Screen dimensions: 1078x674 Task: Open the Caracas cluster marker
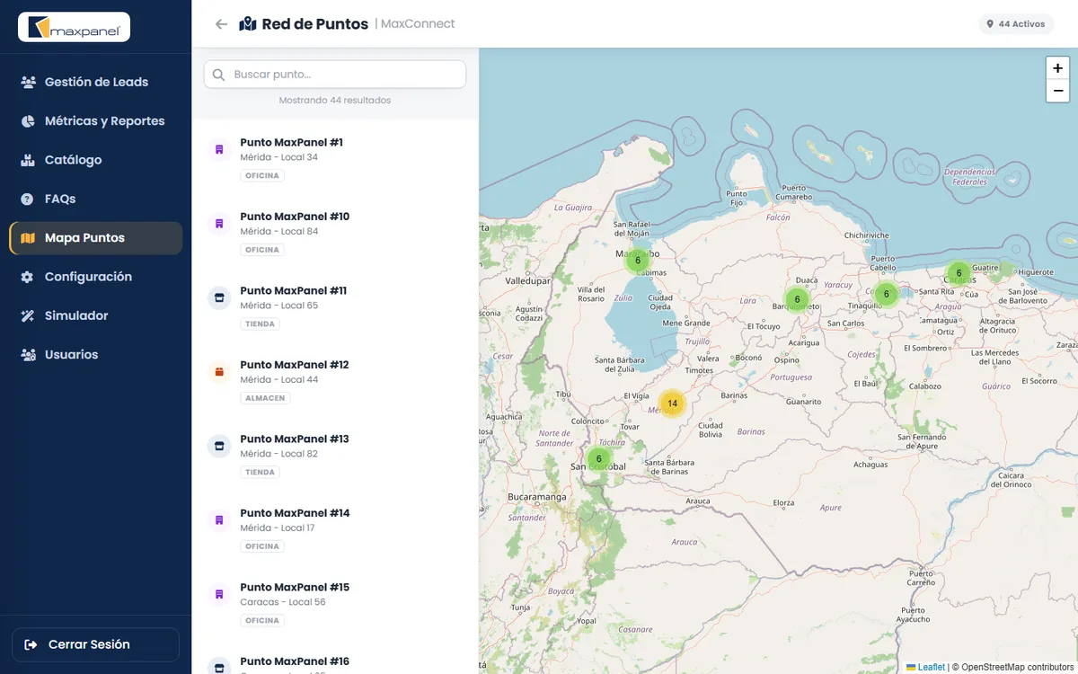pyautogui.click(x=959, y=273)
